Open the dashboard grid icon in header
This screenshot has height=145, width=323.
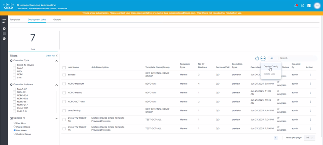click(309, 5)
